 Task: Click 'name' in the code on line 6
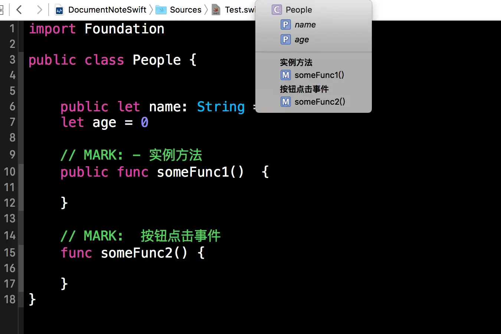click(165, 107)
